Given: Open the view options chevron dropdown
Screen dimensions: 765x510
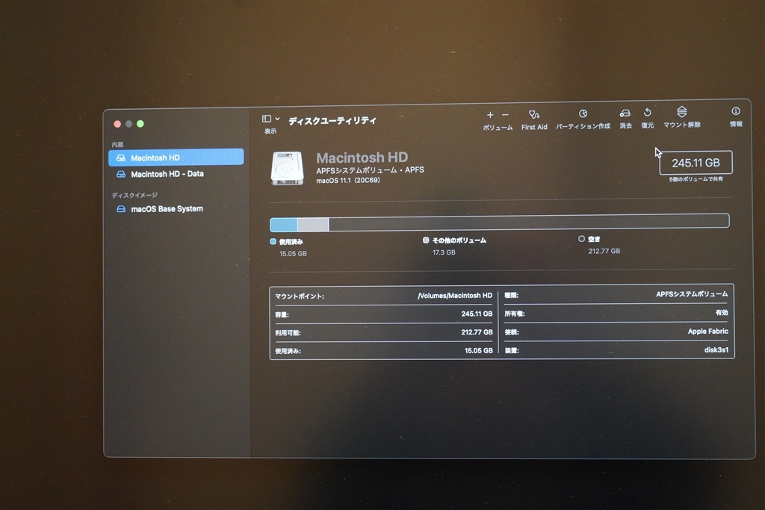Looking at the screenshot, I should coord(277,119).
